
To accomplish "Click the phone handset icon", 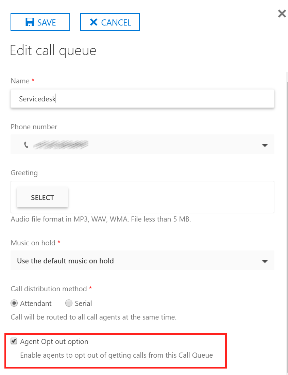I will (26, 145).
